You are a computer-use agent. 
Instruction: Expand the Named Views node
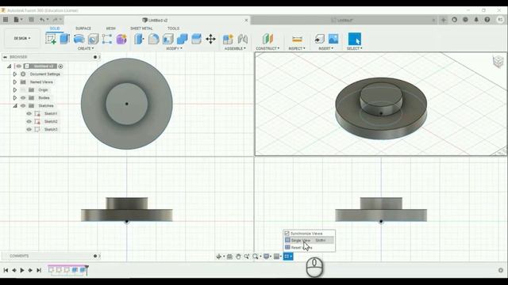coord(14,82)
